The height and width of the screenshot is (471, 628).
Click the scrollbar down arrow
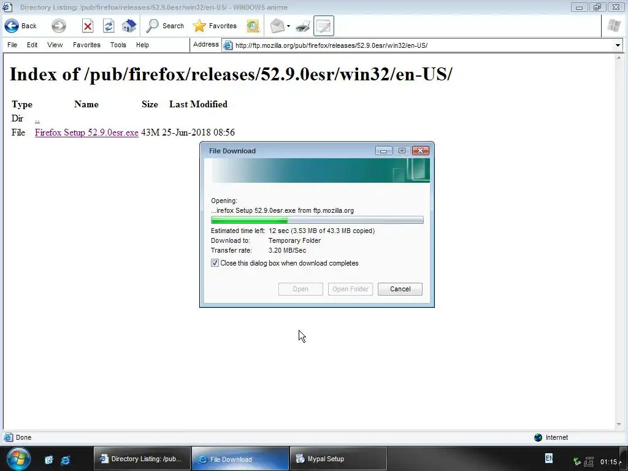(619, 424)
